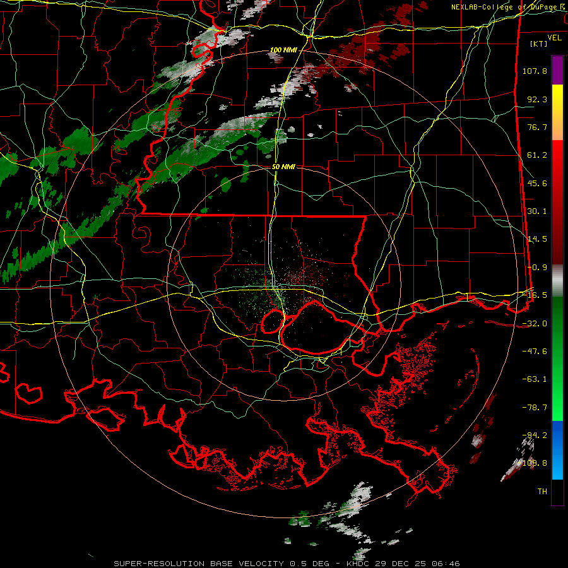Select the -32.0 scale value
Image resolution: width=568 pixels, height=568 pixels.
(x=535, y=324)
